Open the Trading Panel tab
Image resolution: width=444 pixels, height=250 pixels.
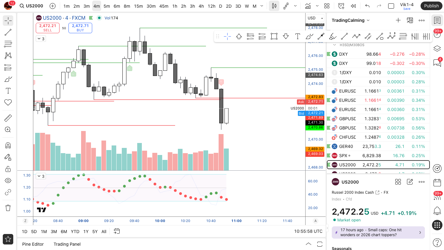tap(67, 244)
